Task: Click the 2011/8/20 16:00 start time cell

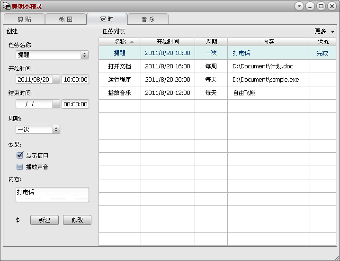Action: pos(168,66)
